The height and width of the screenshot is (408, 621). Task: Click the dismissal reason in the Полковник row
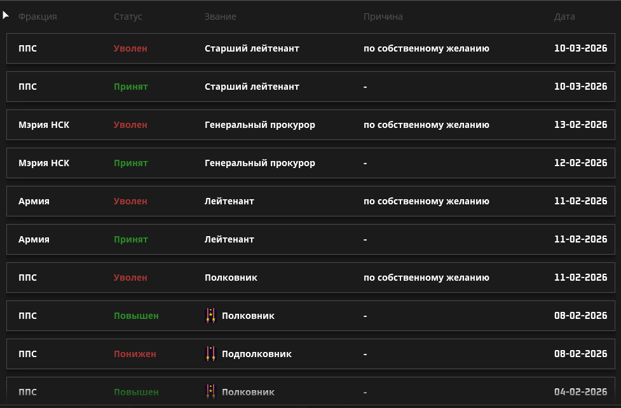click(x=426, y=278)
